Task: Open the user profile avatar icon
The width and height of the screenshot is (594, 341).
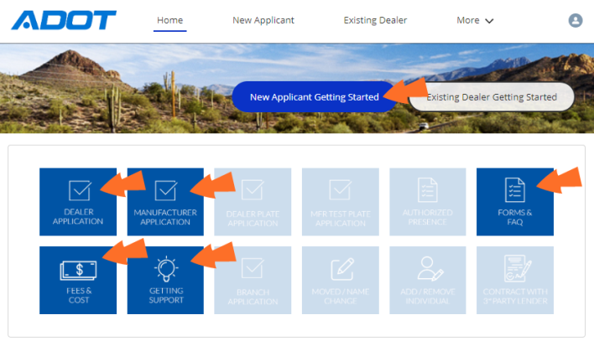Action: tap(575, 20)
